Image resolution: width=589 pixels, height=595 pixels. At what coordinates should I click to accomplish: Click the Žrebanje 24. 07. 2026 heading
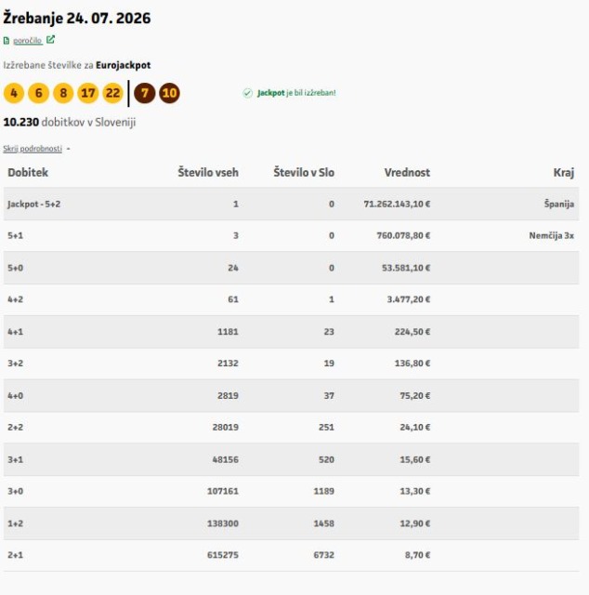(x=77, y=19)
